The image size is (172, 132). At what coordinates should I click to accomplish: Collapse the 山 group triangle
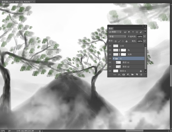coord(114,59)
